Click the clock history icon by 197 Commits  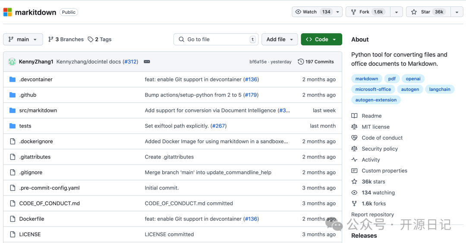click(301, 62)
